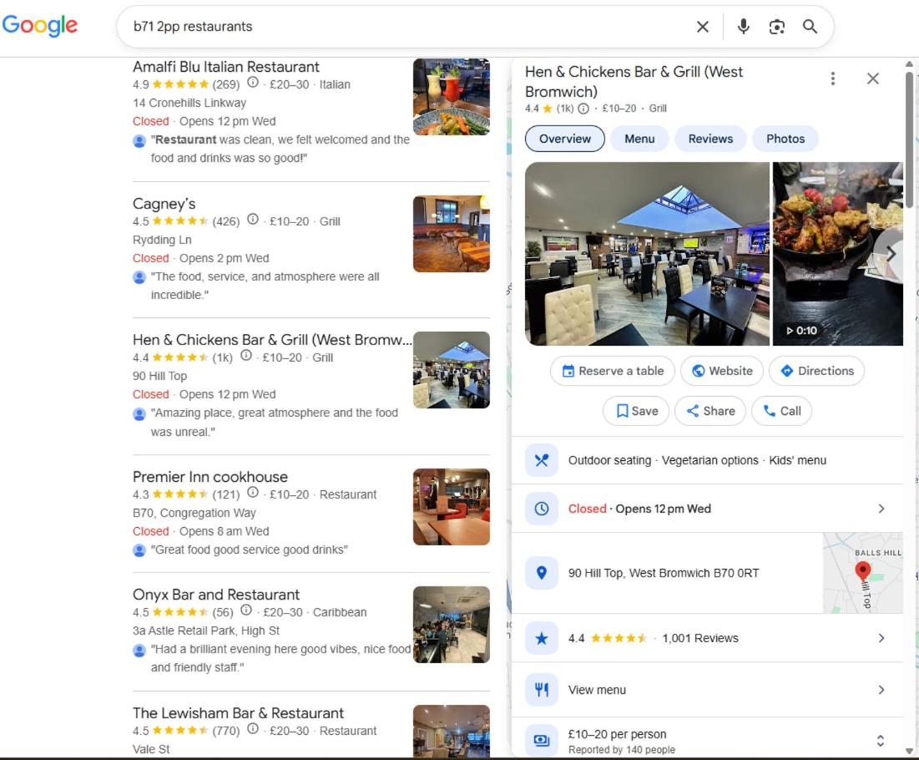919x760 pixels.
Task: Click Reserve a table button
Action: (x=613, y=371)
